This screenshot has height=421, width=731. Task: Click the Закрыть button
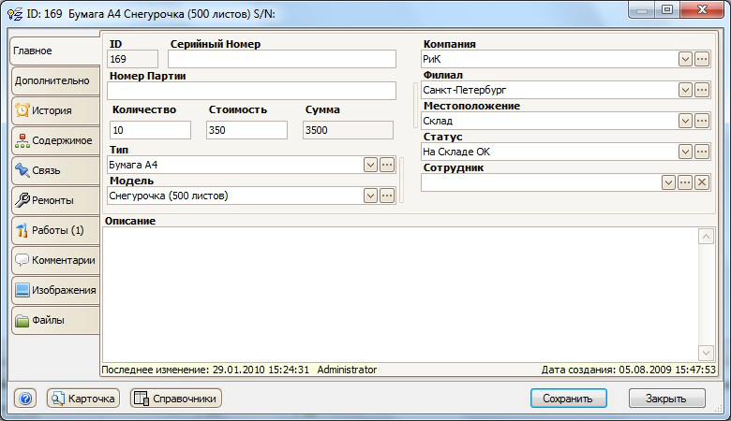click(666, 399)
